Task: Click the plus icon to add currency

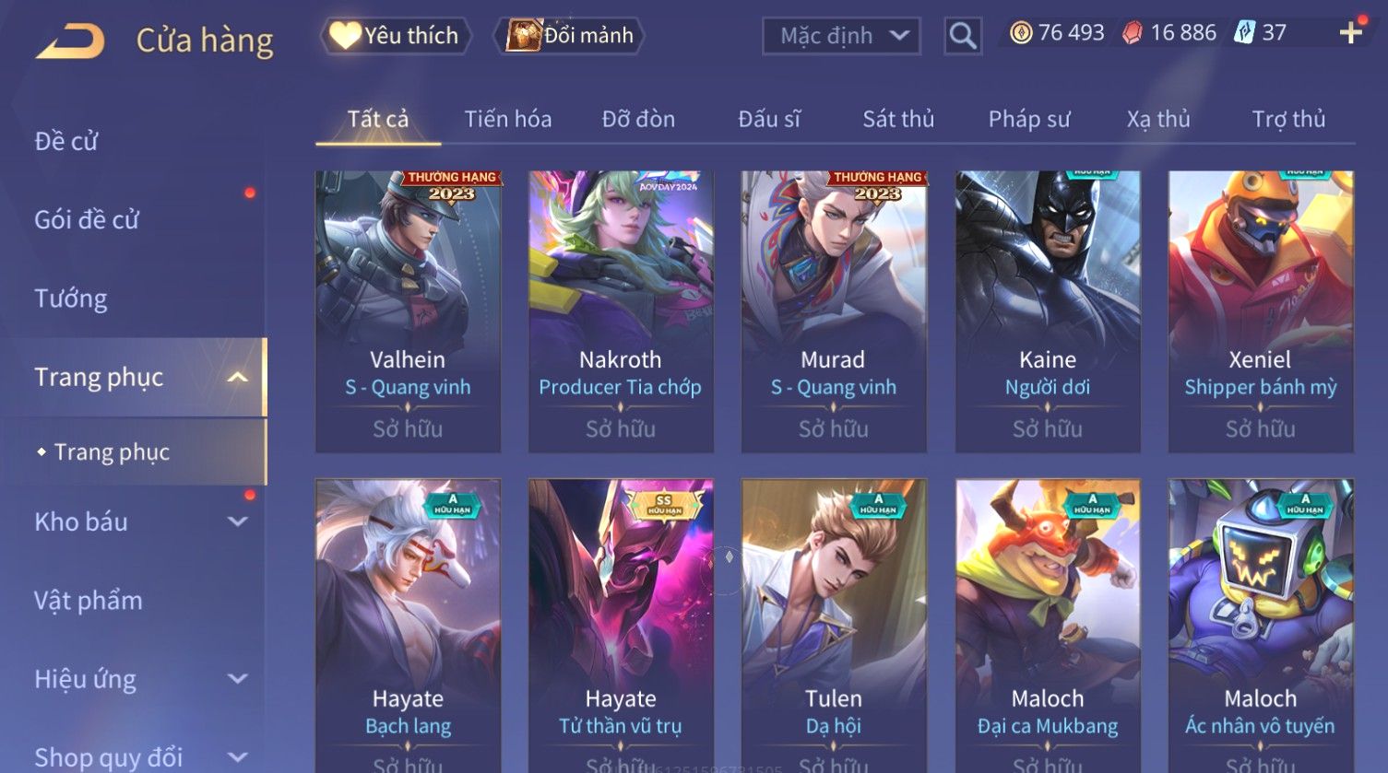Action: 1350,33
